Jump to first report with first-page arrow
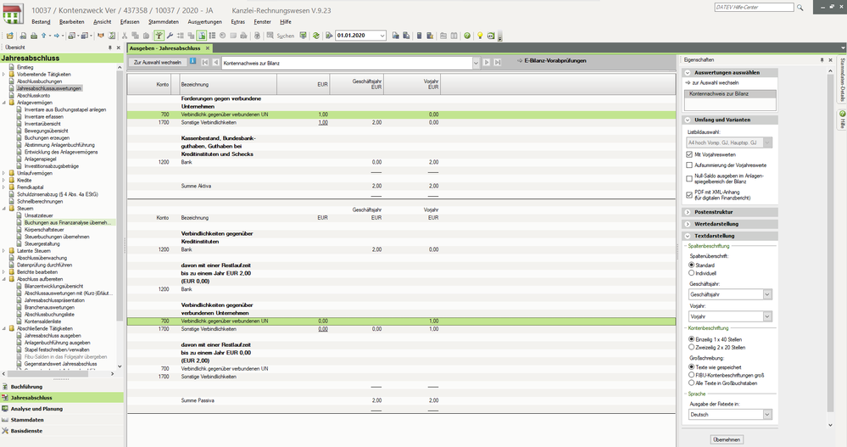The width and height of the screenshot is (847, 447). tap(205, 63)
